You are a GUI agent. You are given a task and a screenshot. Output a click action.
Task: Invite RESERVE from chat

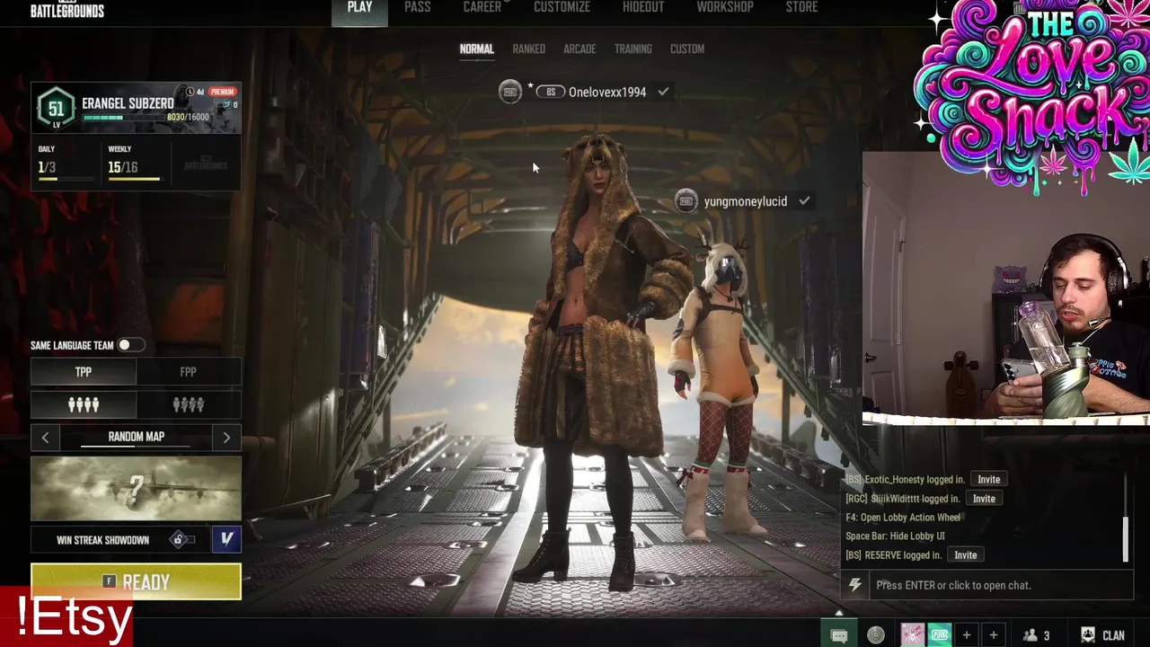[x=965, y=555]
